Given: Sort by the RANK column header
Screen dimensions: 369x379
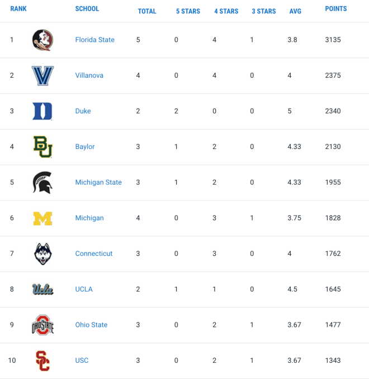Looking at the screenshot, I should coord(18,9).
